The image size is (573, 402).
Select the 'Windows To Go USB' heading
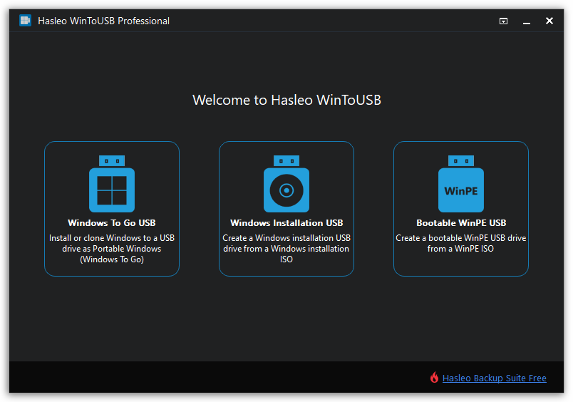point(112,223)
